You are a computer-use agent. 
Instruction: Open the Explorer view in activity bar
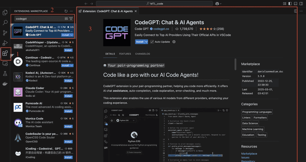click(5, 13)
